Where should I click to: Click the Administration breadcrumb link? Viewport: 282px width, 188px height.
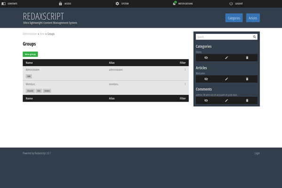(x=30, y=34)
